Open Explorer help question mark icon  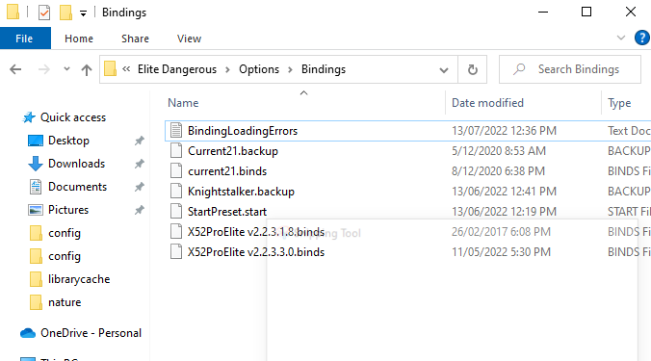coord(642,39)
